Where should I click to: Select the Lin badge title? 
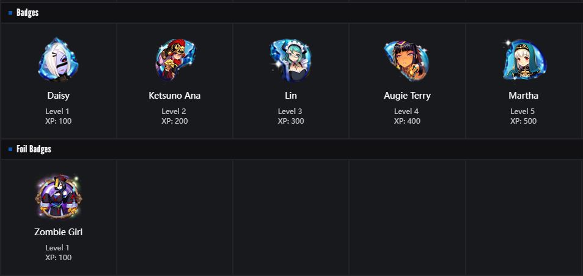(291, 96)
